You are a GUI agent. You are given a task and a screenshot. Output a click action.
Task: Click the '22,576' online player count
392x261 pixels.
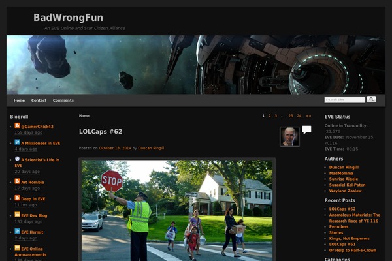[333, 131]
